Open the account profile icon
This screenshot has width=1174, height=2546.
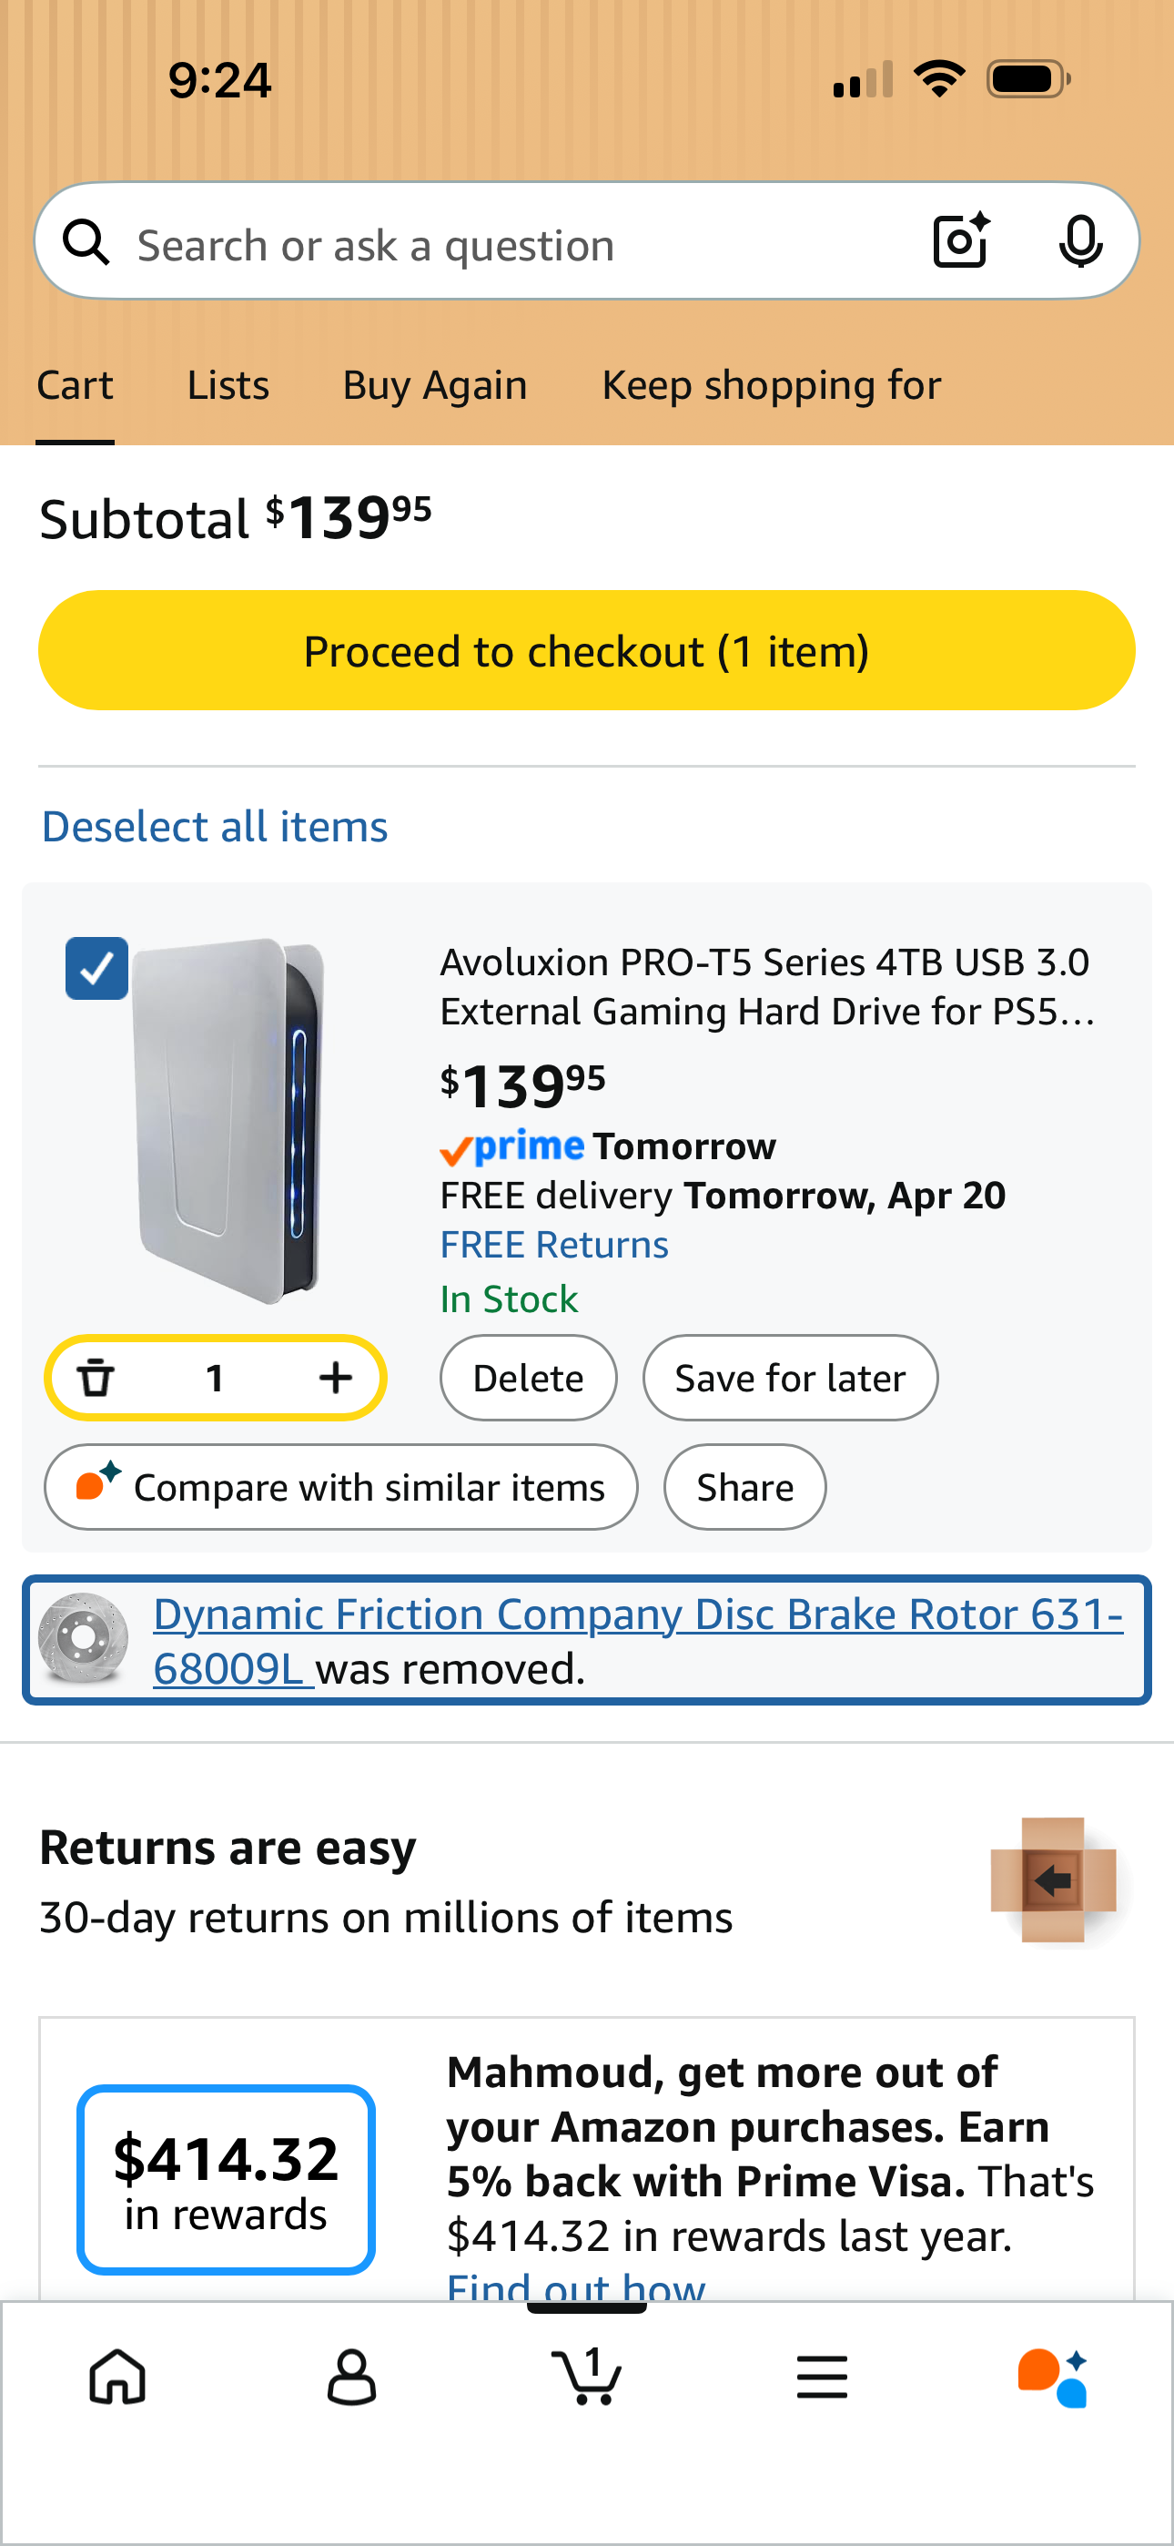point(350,2376)
